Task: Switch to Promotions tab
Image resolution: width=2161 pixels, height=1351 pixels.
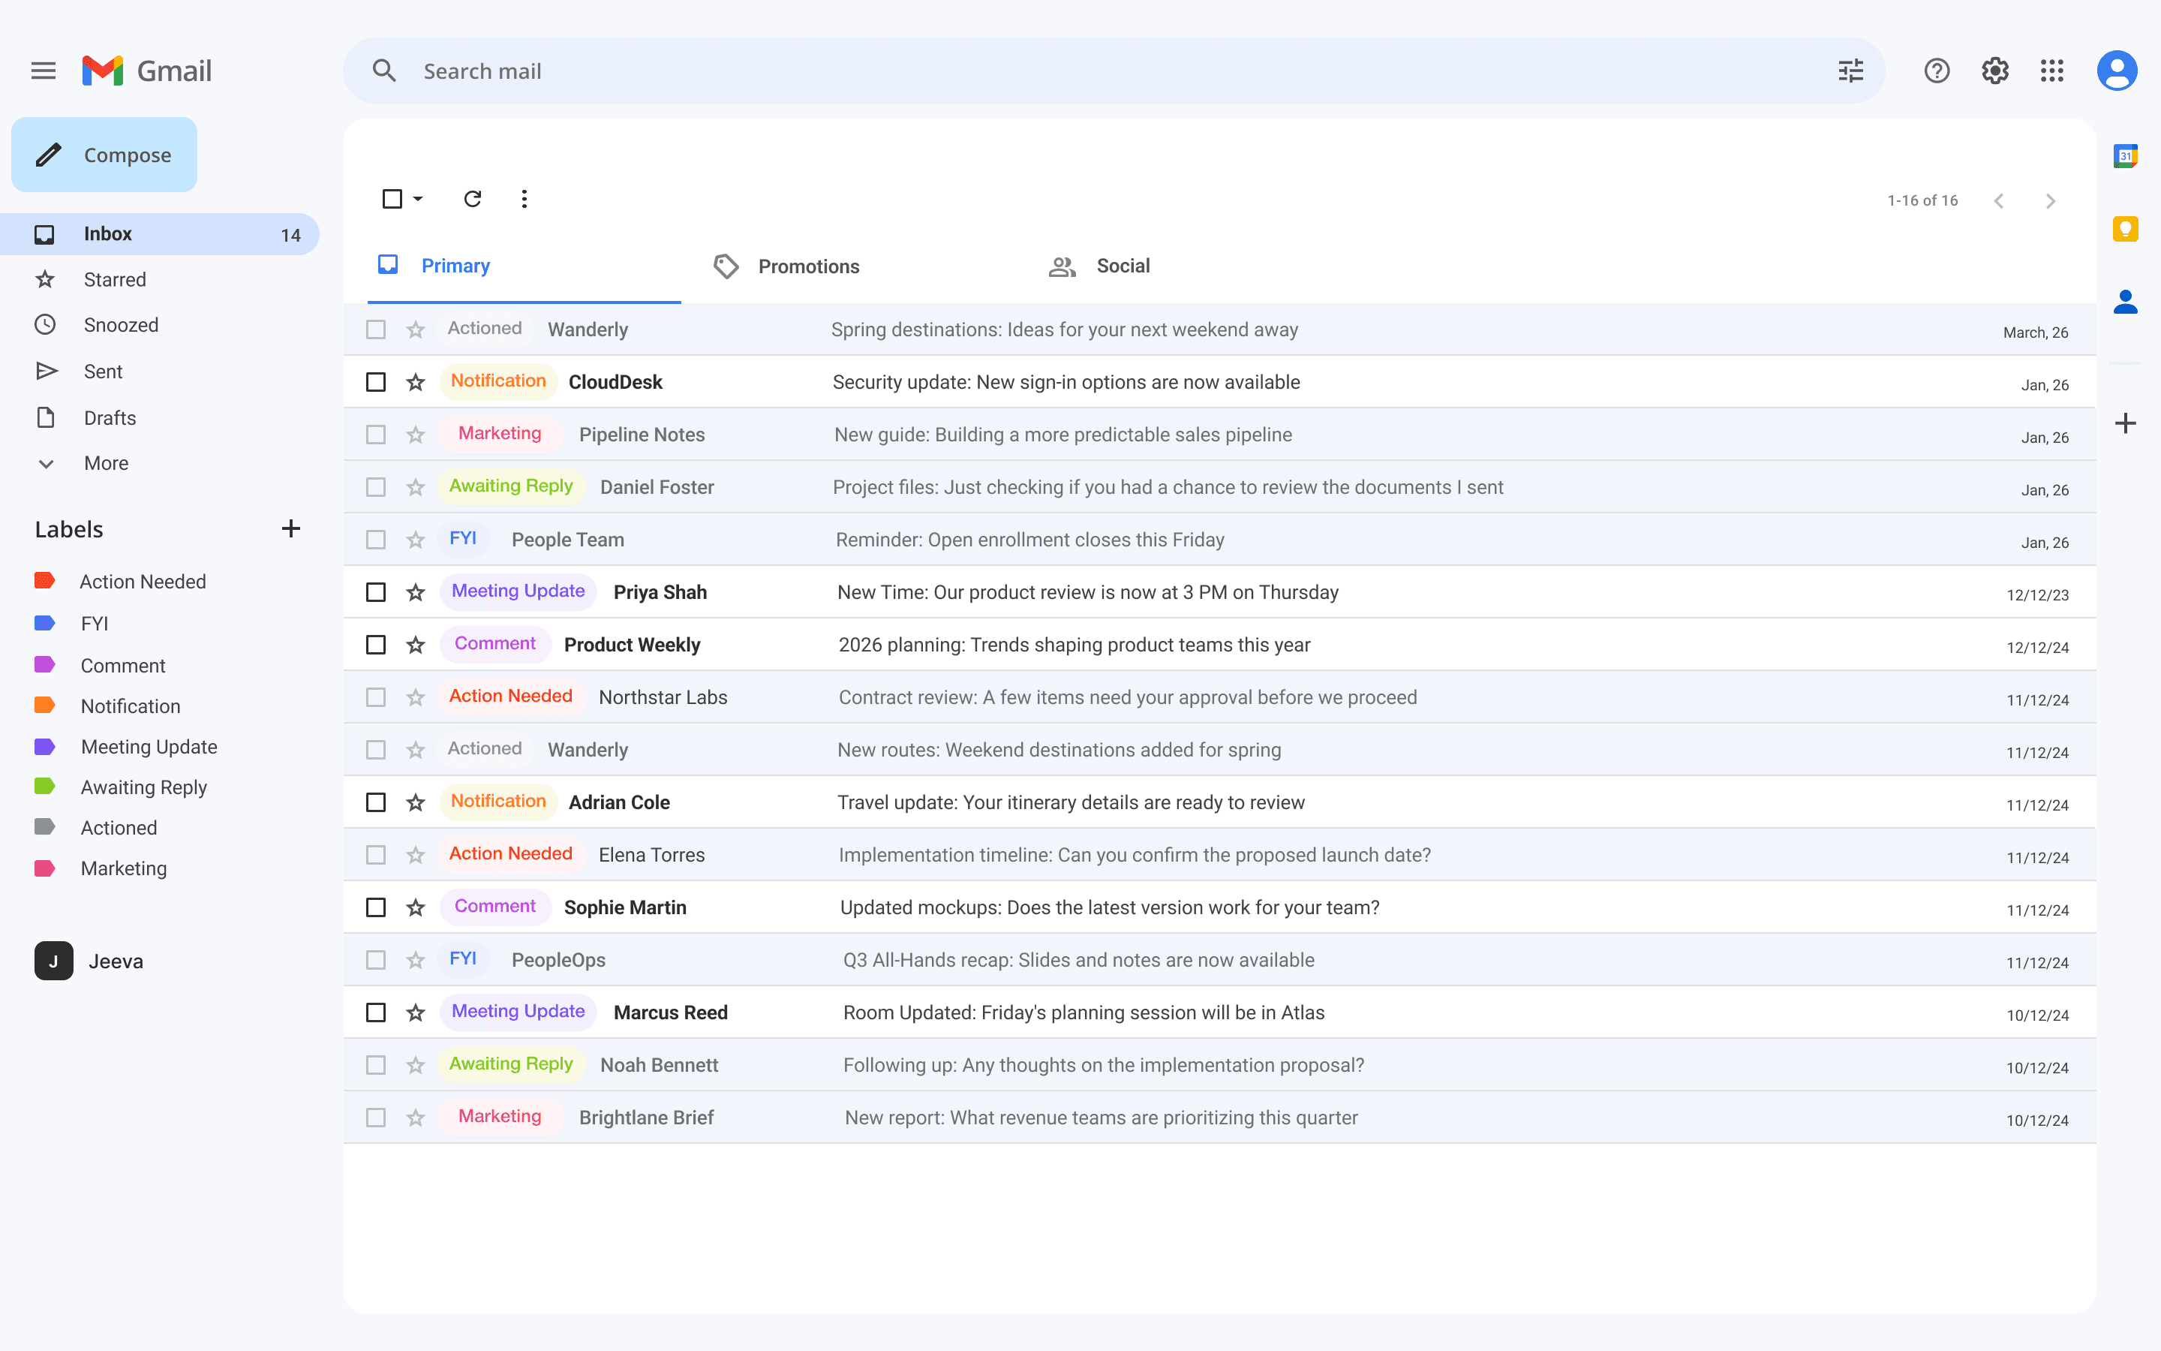Action: [x=786, y=266]
